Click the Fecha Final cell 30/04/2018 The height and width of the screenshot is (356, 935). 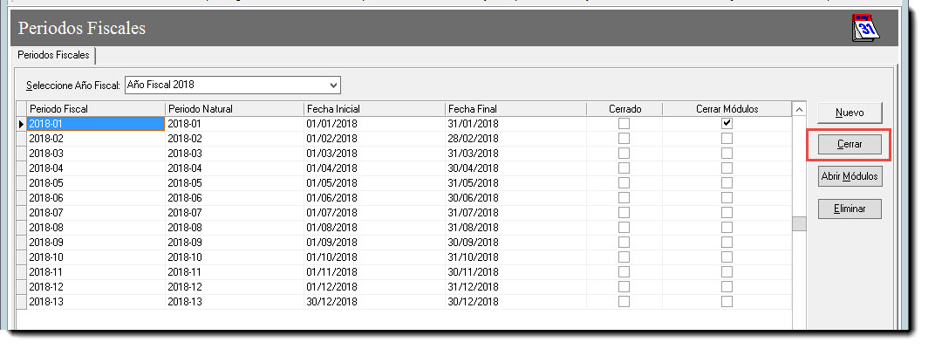click(x=515, y=168)
